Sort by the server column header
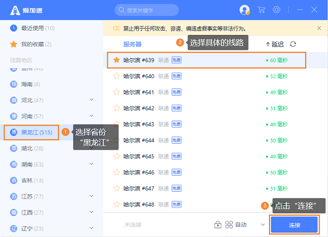The image size is (328, 237). 132,44
